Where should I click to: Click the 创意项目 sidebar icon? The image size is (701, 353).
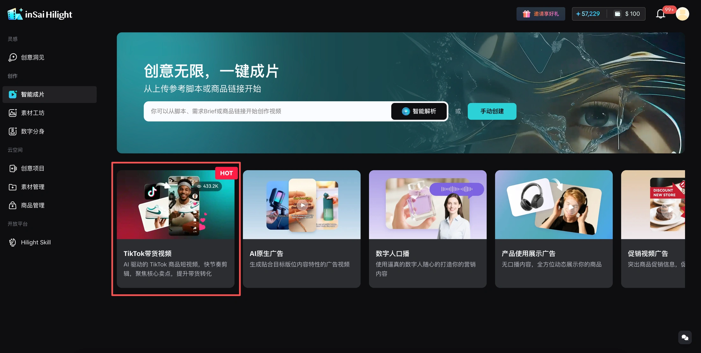pyautogui.click(x=13, y=168)
